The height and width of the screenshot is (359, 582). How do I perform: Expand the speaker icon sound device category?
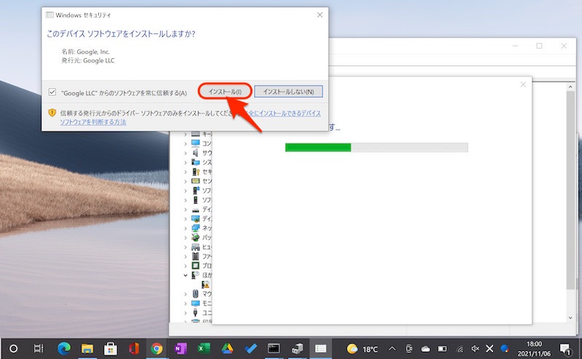tap(186, 153)
